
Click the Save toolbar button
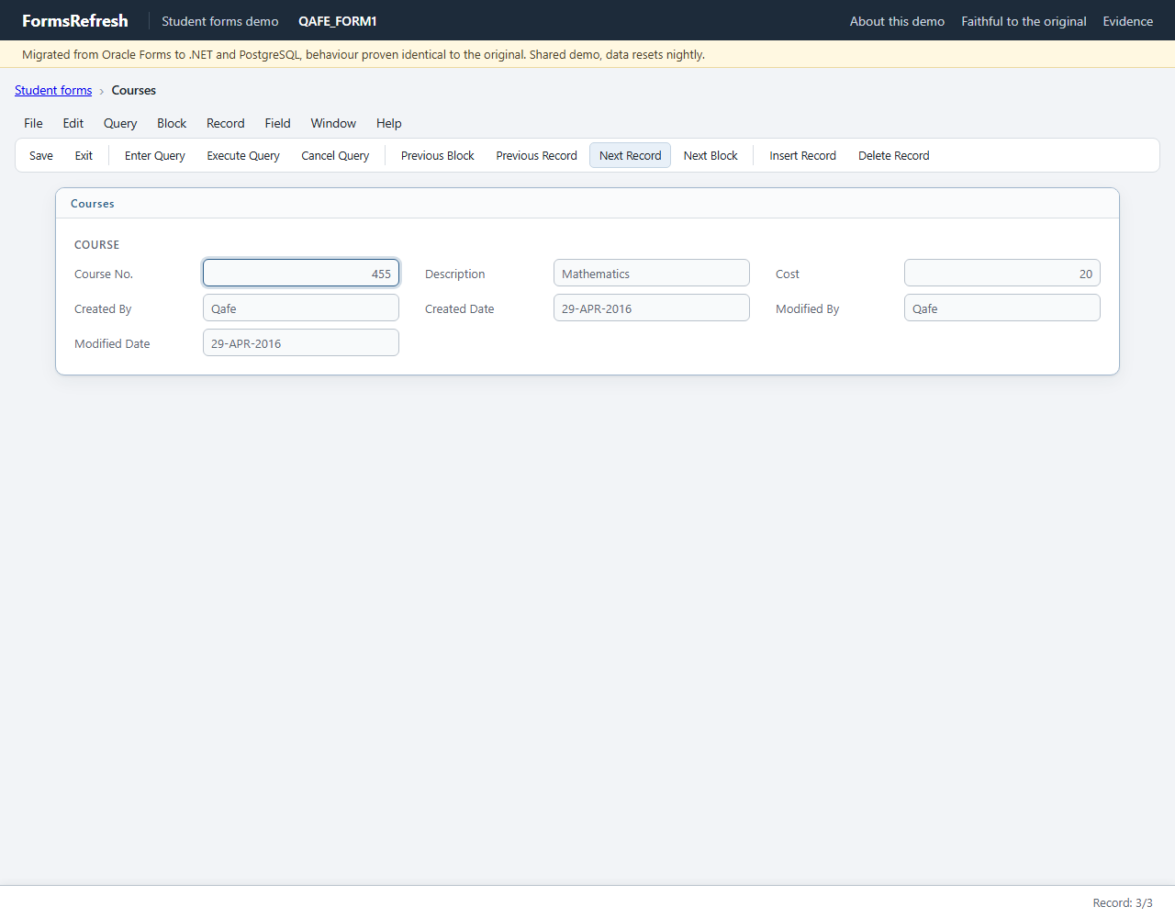pos(41,155)
